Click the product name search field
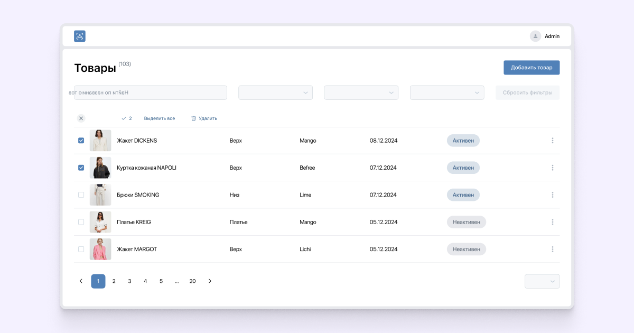The height and width of the screenshot is (333, 634). pos(151,92)
